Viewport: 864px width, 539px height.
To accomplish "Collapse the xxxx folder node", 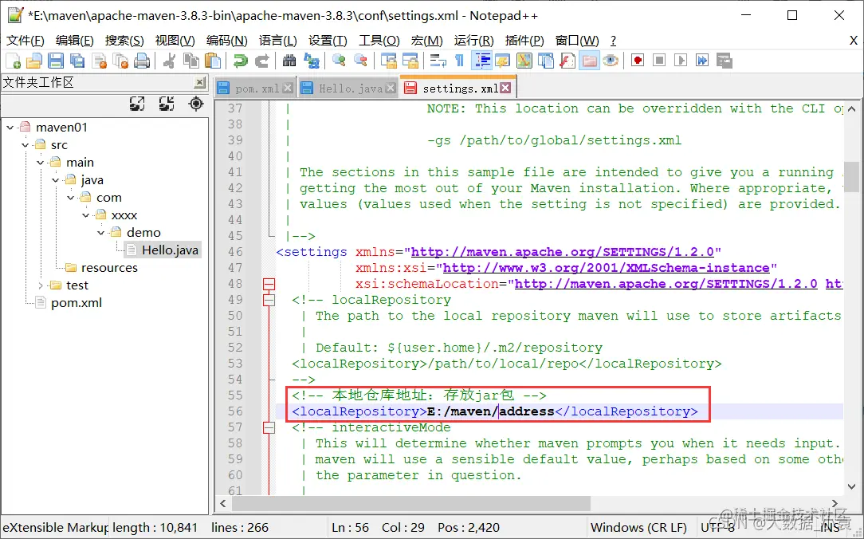I will 85,215.
